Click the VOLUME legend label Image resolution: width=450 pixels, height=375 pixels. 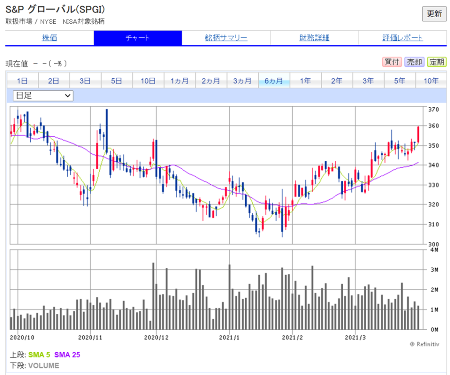pos(44,365)
